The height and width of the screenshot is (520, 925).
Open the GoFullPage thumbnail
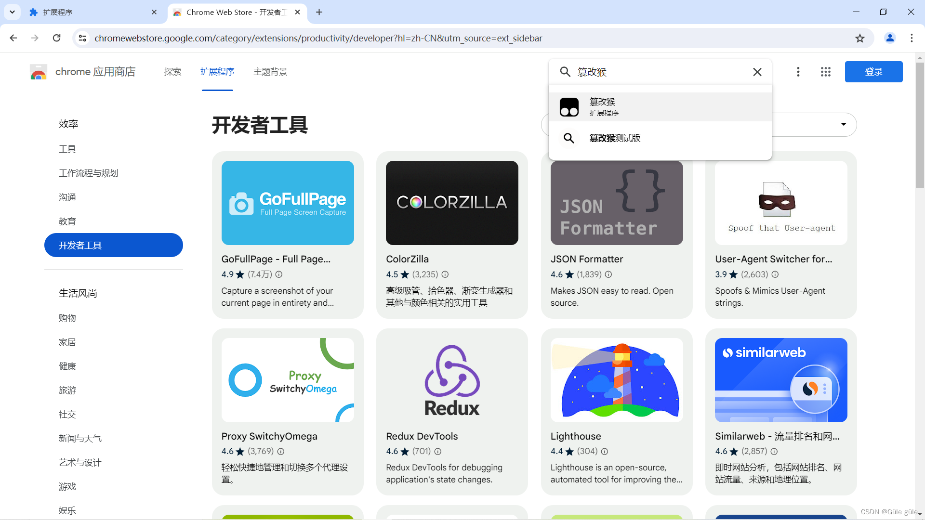click(288, 203)
